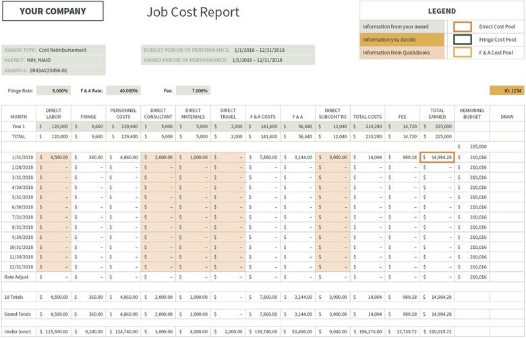
Task: Click 18 Totals total costs 14,004 cell
Action: [x=368, y=297]
